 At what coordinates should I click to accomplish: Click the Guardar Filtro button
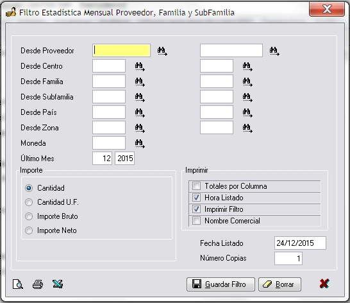click(221, 284)
